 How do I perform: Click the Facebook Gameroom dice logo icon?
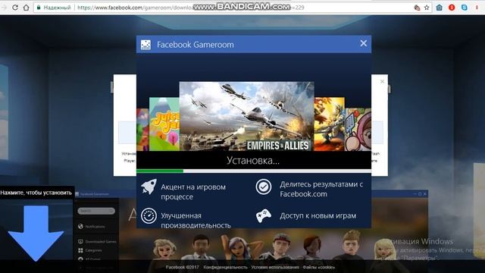click(145, 45)
